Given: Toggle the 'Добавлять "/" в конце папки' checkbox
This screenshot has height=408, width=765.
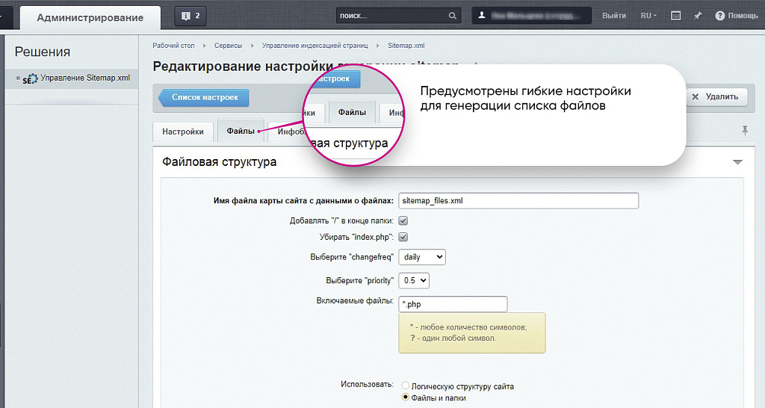Looking at the screenshot, I should point(403,221).
